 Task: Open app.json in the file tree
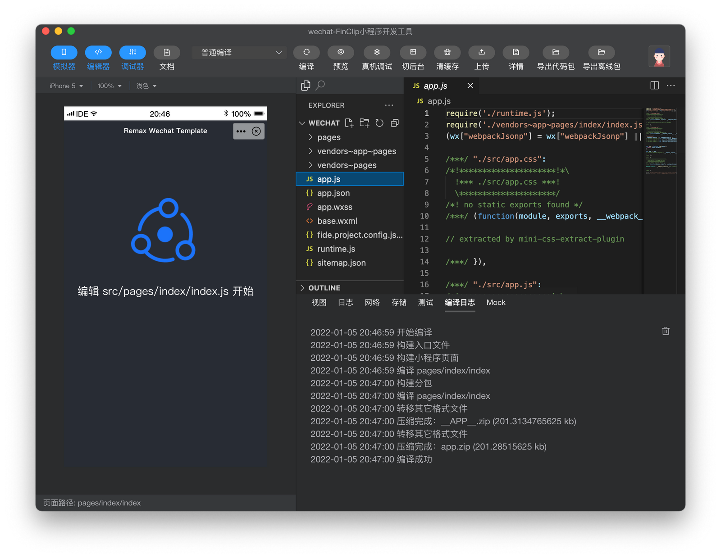[x=350, y=193]
